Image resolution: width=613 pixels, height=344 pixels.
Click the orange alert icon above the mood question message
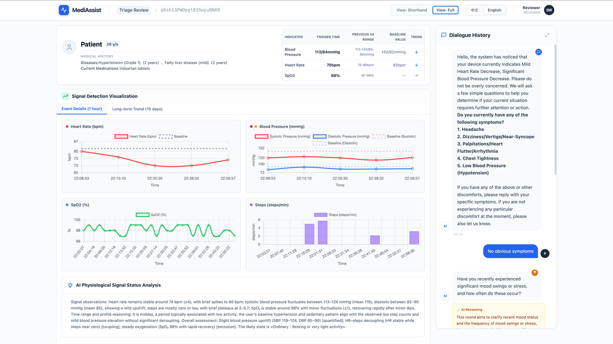[x=534, y=272]
